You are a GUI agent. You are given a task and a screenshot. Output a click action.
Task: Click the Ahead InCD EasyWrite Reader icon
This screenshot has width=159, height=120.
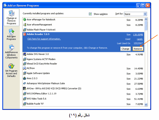pyautogui.click(x=24, y=64)
